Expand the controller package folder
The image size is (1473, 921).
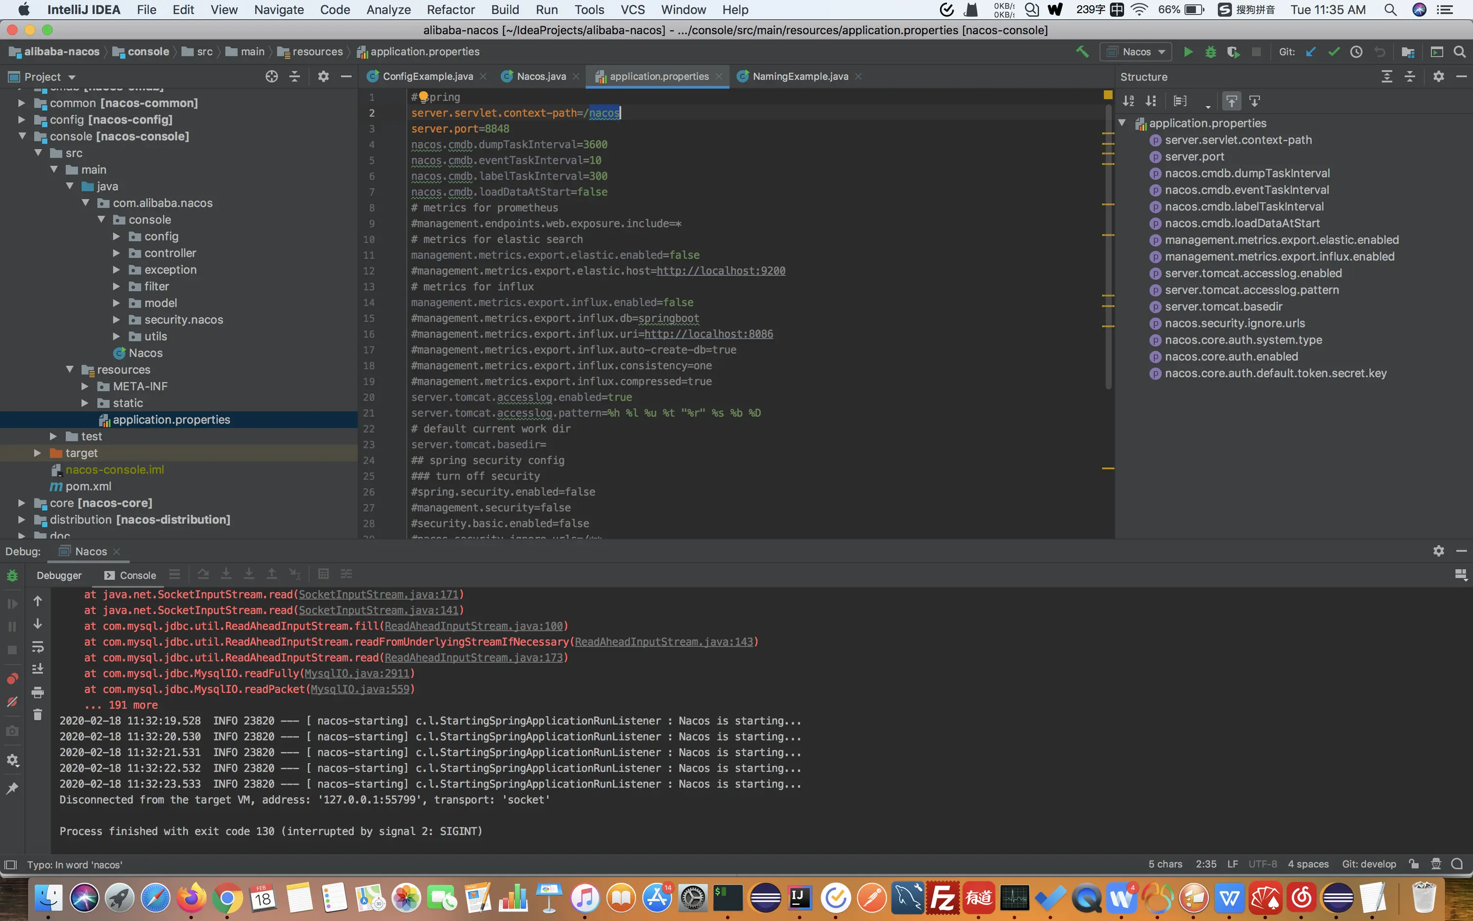(x=116, y=253)
